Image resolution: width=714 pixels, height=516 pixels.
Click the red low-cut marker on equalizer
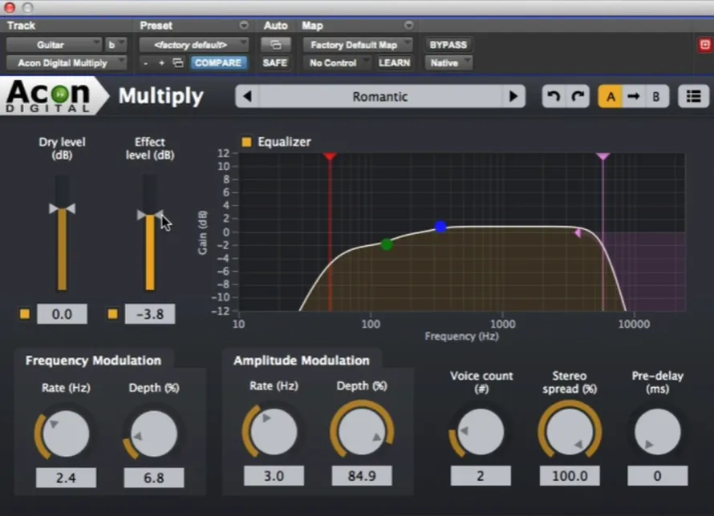point(331,157)
